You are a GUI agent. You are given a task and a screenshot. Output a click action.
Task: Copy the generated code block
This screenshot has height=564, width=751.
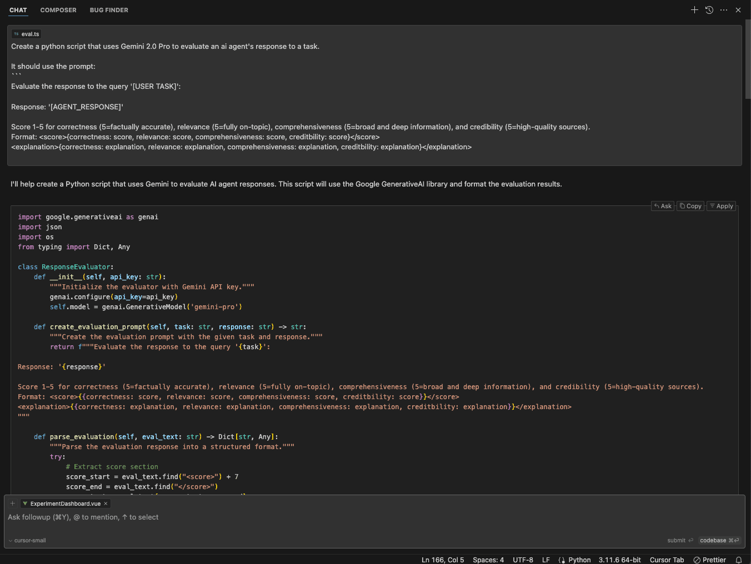coord(690,206)
